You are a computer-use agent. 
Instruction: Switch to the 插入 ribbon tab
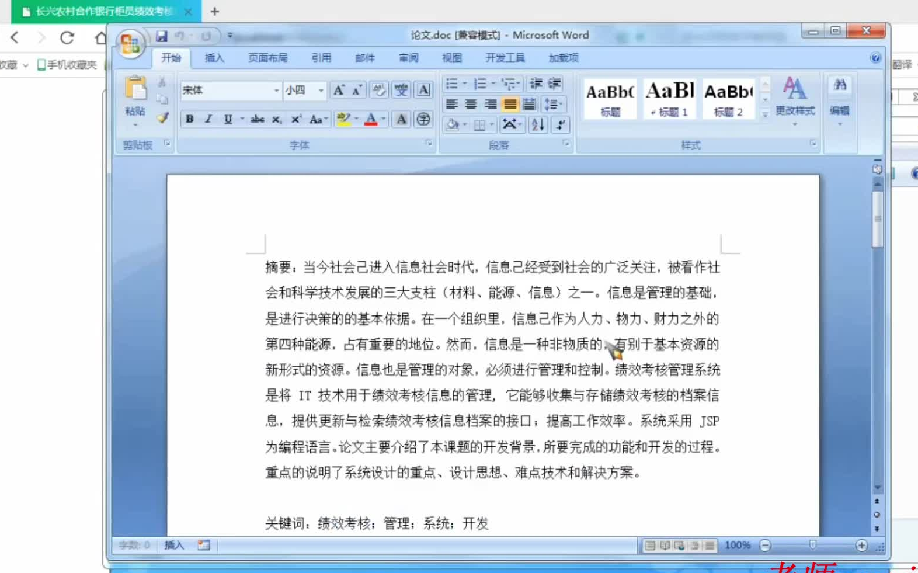coord(214,58)
